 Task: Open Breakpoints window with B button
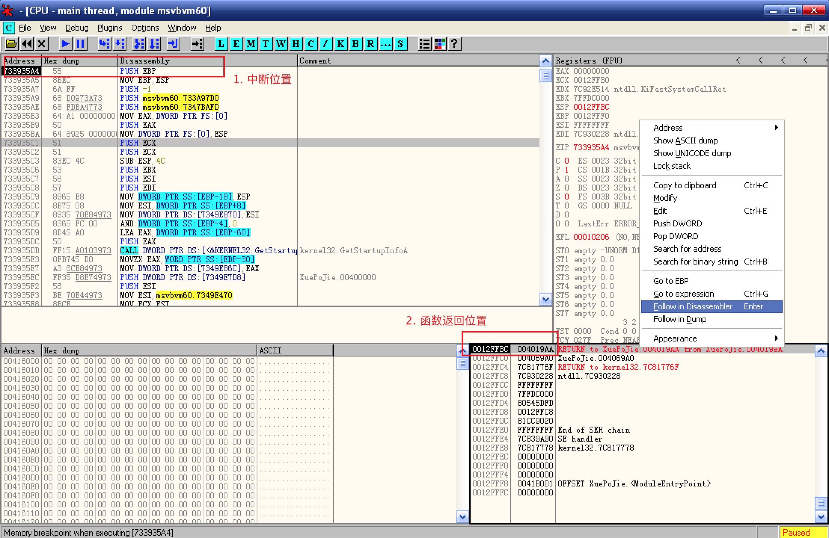(x=355, y=44)
